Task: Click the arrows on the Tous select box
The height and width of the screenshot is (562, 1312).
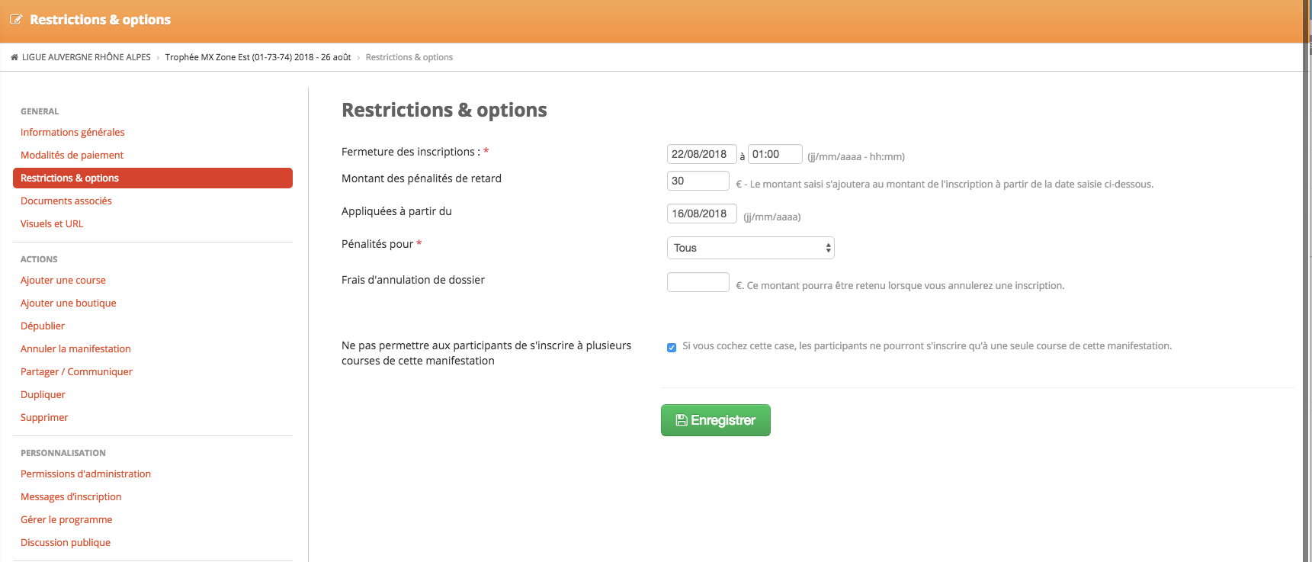Action: tap(828, 248)
